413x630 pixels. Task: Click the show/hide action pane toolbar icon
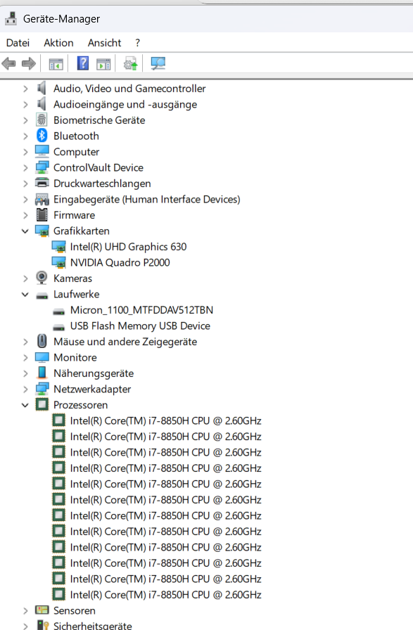(x=103, y=64)
